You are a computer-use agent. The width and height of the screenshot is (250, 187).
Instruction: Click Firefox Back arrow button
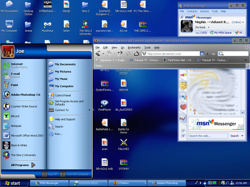pos(98,54)
